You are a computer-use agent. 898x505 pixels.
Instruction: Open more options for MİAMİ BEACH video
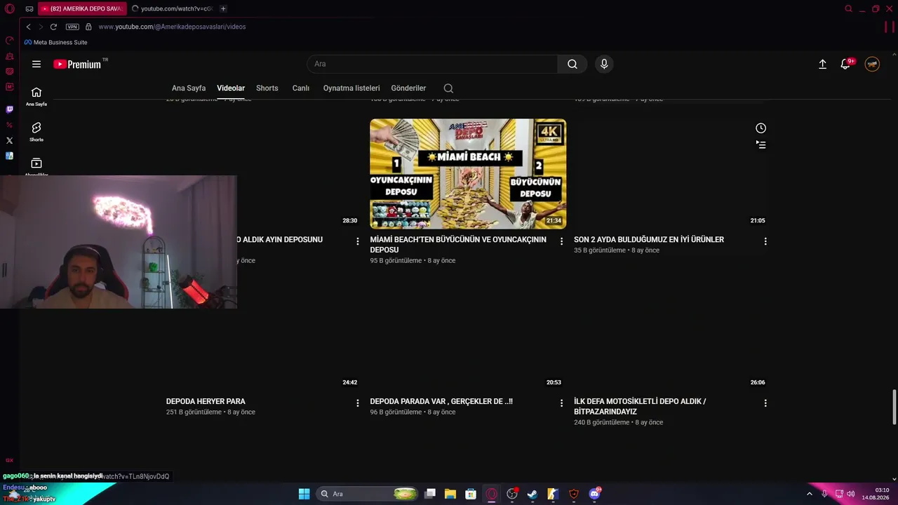coord(561,241)
